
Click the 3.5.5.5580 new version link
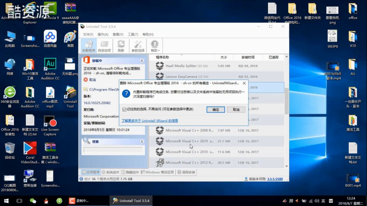point(275,179)
